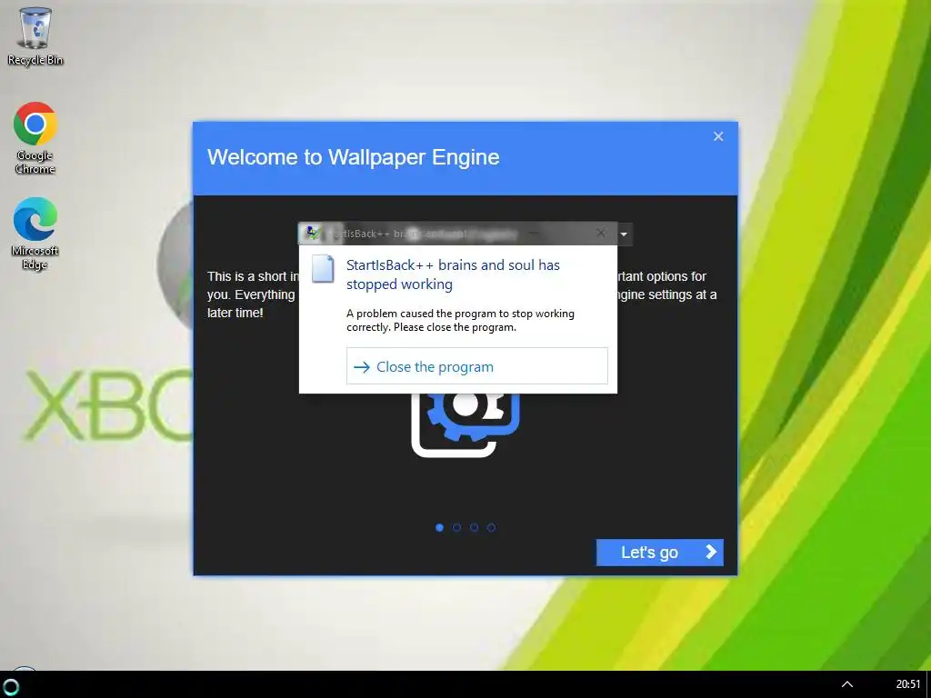Screen dimensions: 931x698
Task: Click the Close the program button
Action: coord(476,366)
